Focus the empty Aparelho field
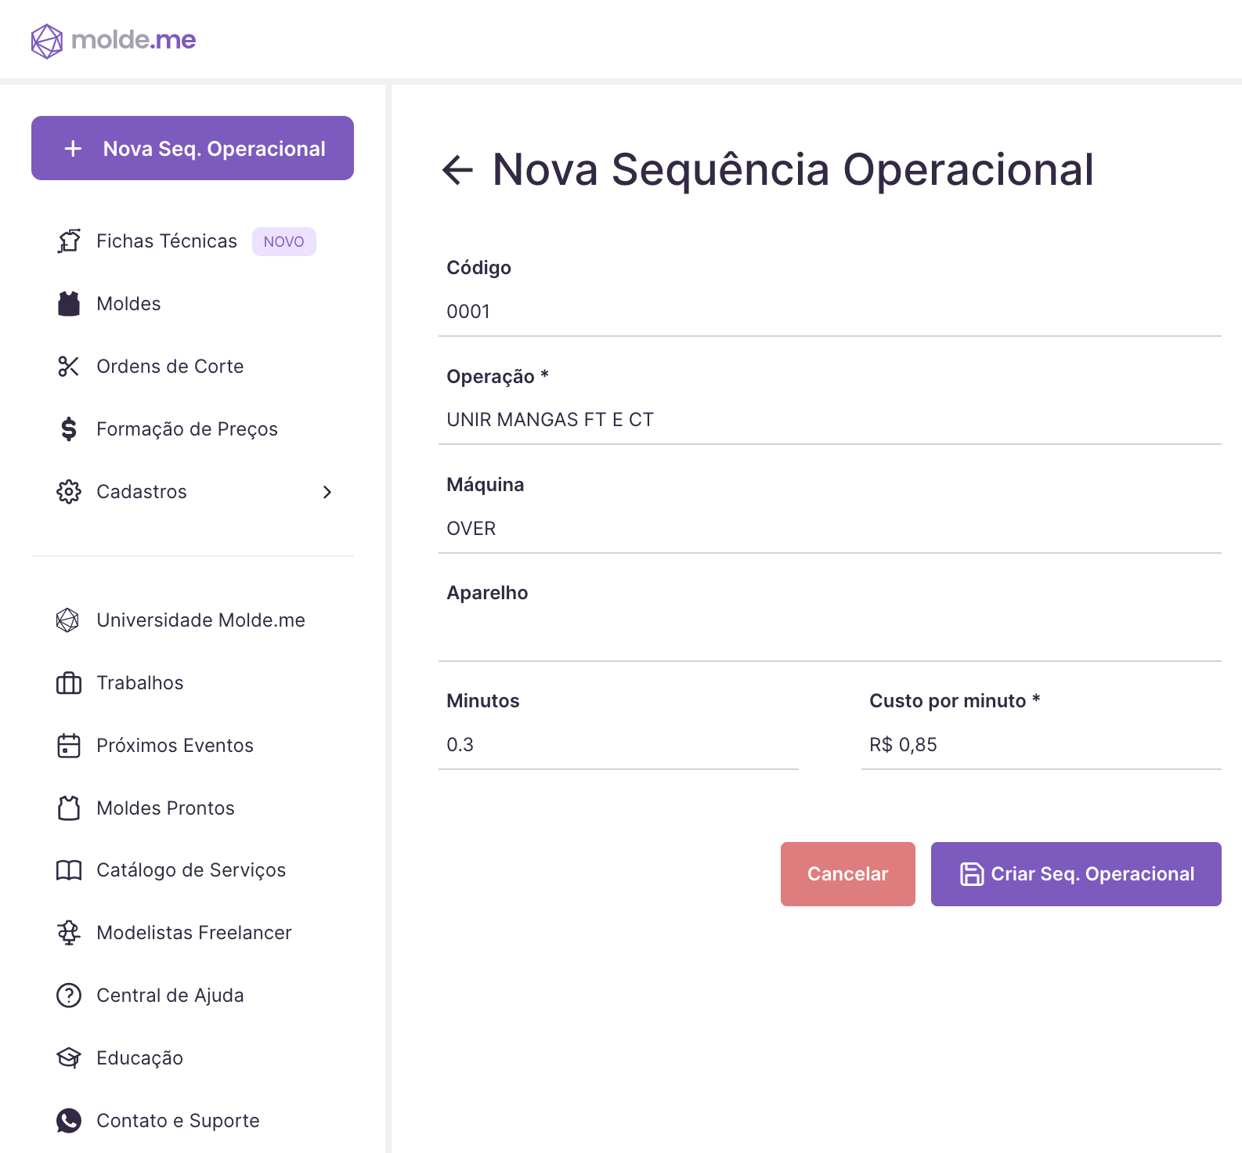1242x1153 pixels. (x=830, y=637)
